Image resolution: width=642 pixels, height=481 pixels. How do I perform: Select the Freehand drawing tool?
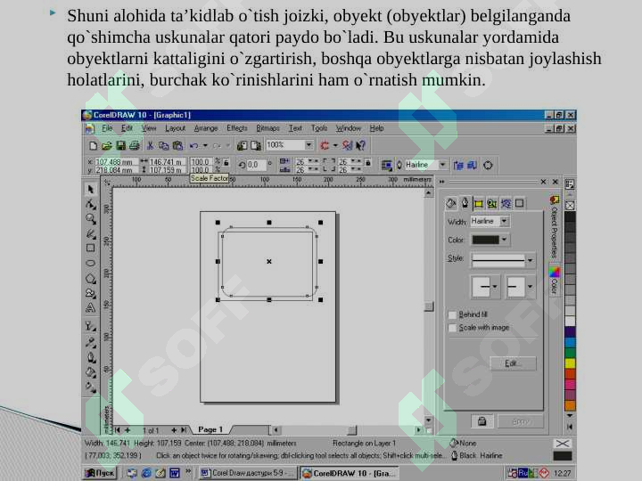click(x=91, y=233)
